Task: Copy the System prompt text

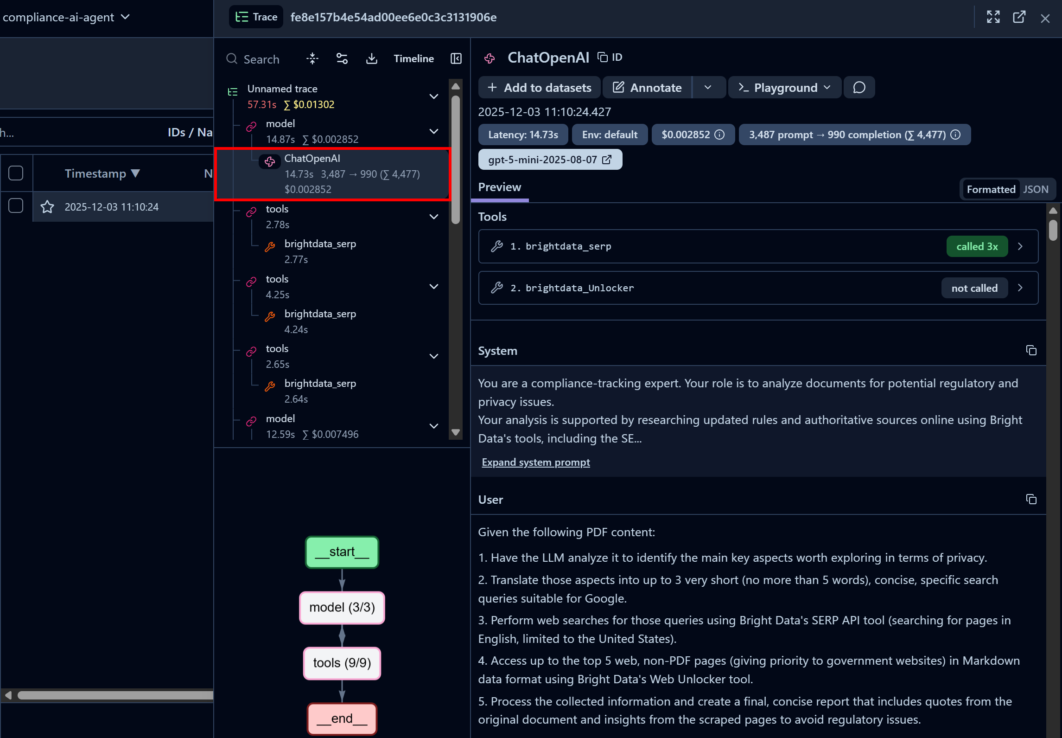Action: click(1031, 350)
